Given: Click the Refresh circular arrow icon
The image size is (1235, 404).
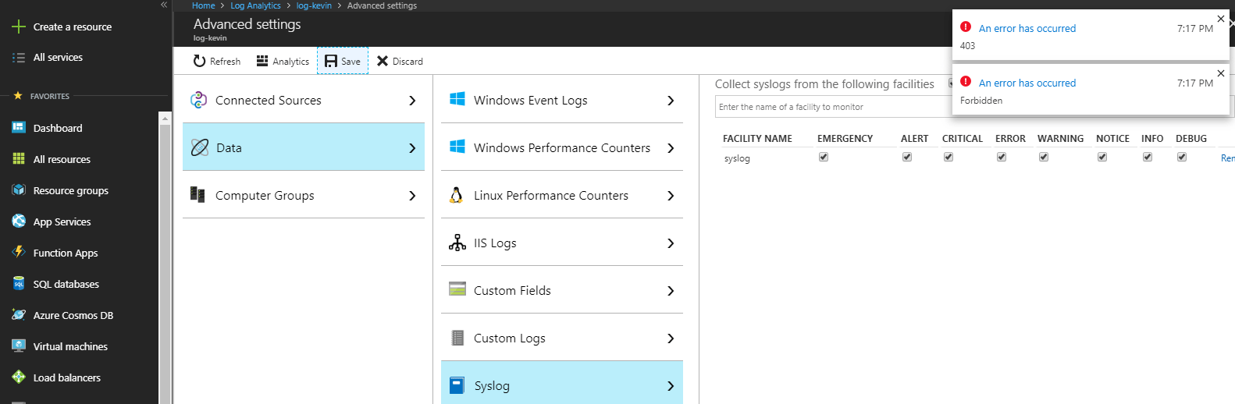Looking at the screenshot, I should coord(200,61).
